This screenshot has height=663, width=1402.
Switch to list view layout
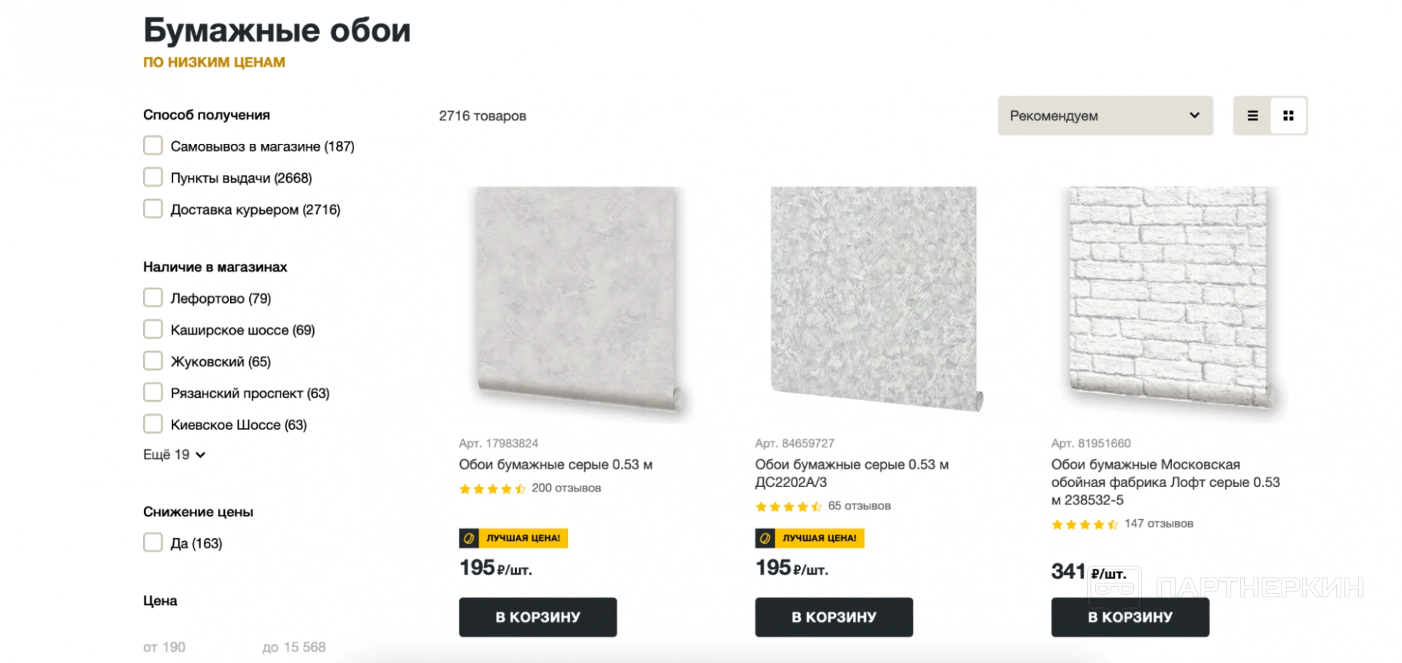pos(1252,115)
